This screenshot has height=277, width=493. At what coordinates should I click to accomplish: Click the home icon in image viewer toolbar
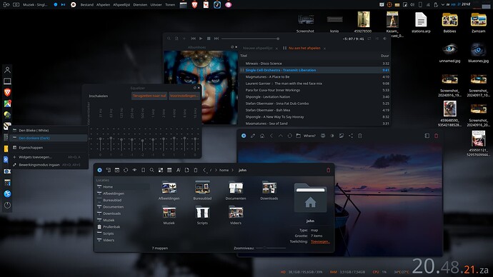262,136
